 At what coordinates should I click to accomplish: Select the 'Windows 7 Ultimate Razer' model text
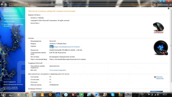(58, 44)
